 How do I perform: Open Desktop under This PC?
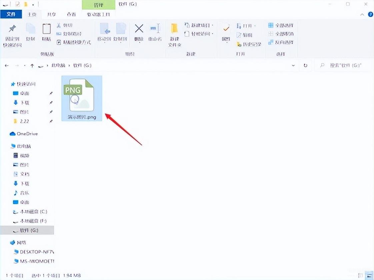pos(21,202)
